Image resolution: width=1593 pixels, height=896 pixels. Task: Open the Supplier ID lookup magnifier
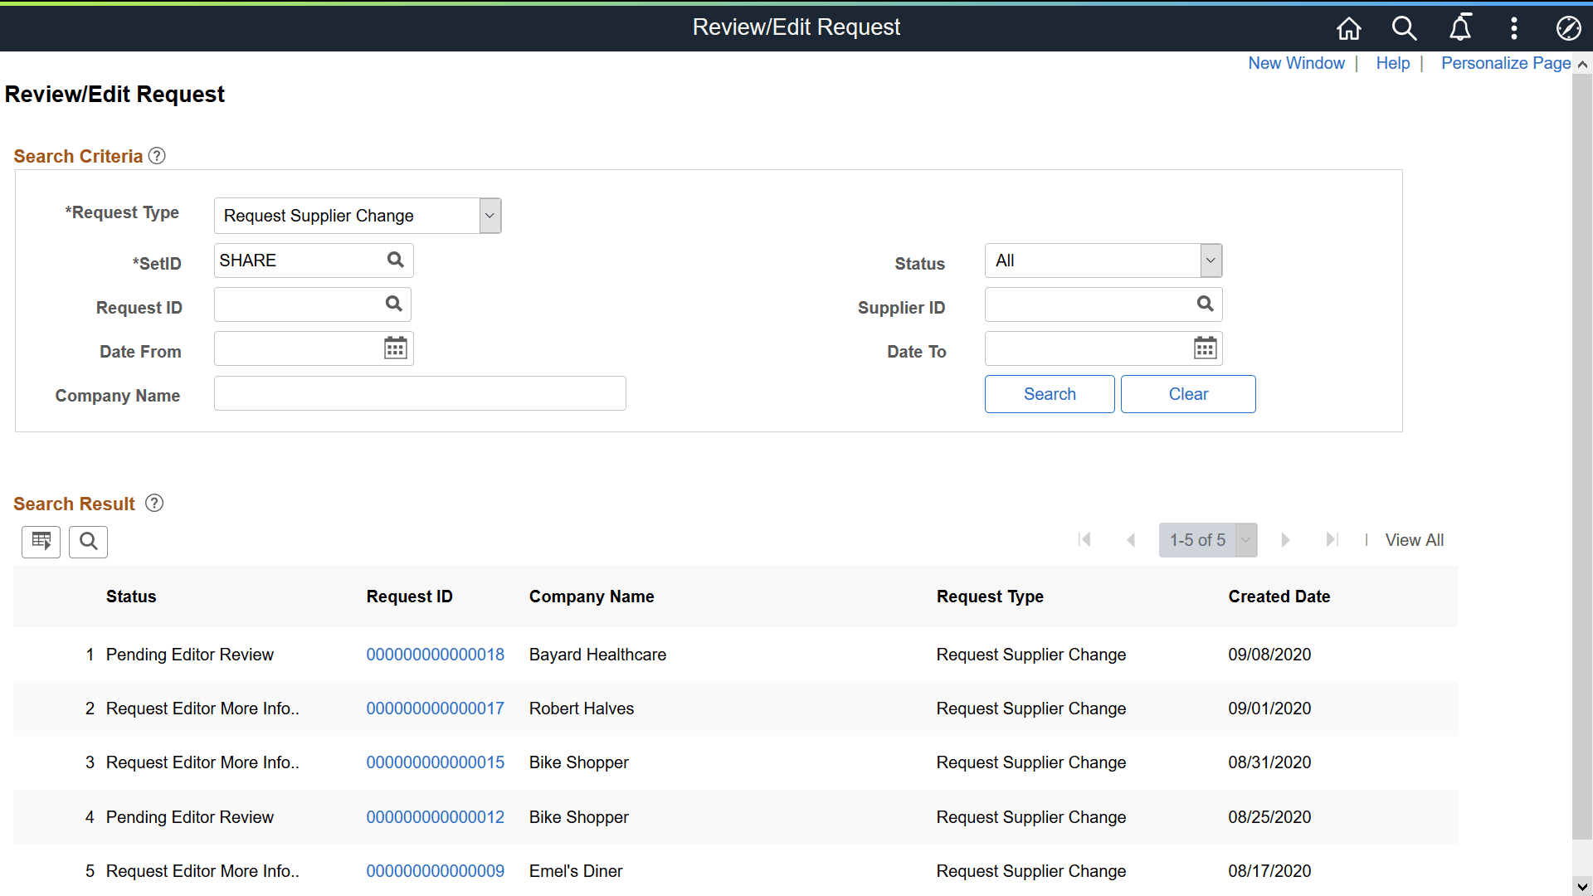[x=1205, y=304]
